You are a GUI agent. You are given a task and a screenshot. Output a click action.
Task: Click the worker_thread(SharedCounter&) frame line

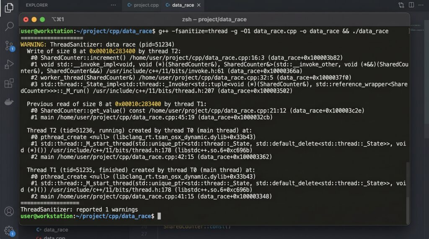(x=191, y=77)
